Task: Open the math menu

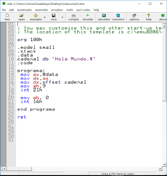Action: tap(69, 10)
